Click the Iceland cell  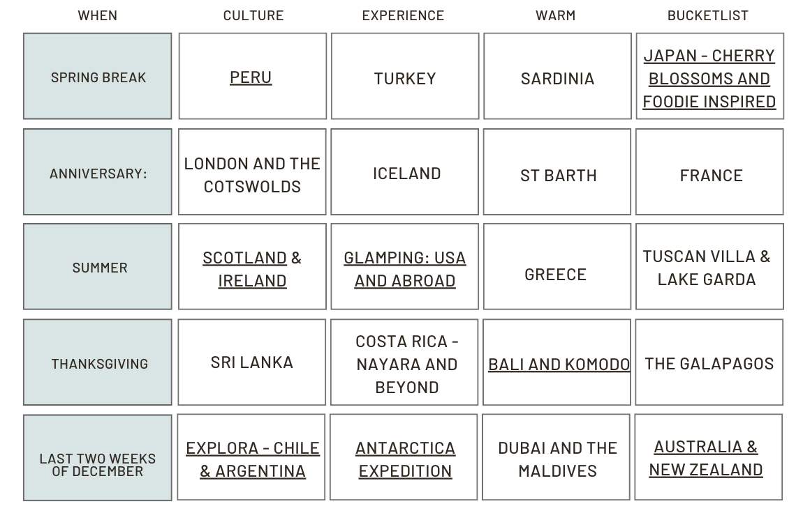(406, 173)
